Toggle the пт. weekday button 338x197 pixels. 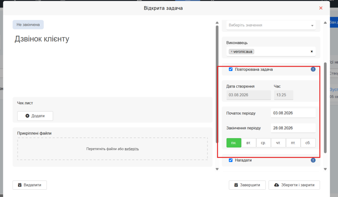click(293, 143)
